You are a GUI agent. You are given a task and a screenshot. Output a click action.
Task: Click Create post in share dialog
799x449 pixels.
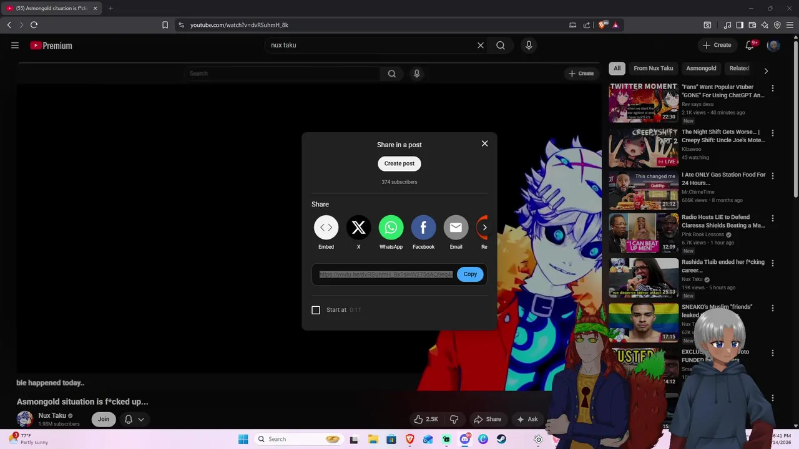(x=399, y=163)
